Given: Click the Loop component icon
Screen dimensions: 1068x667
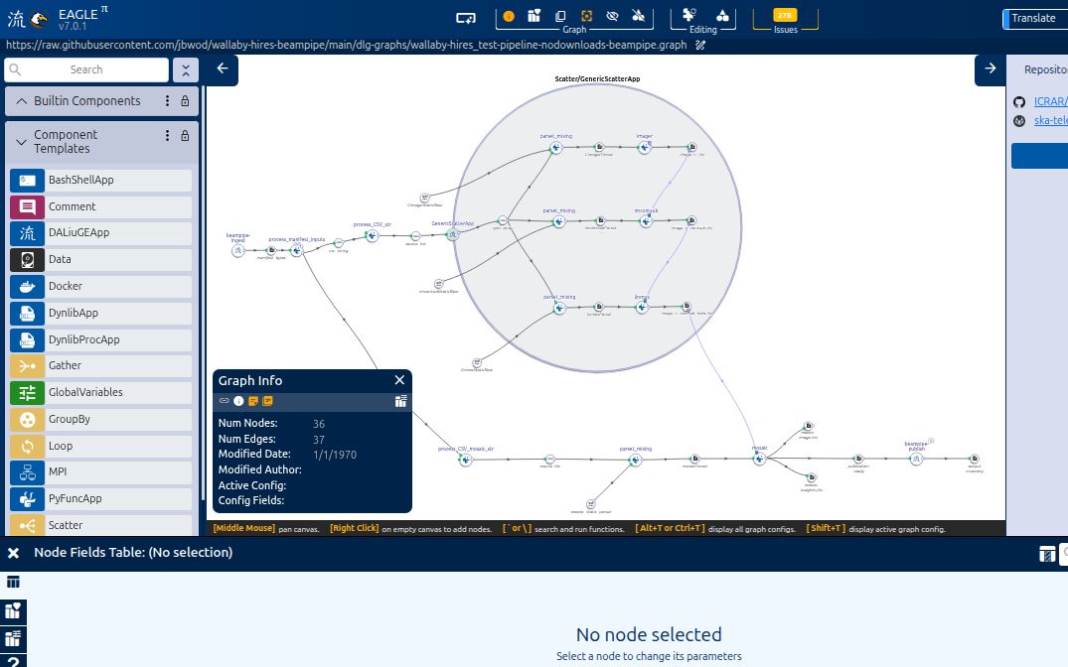Looking at the screenshot, I should [x=27, y=446].
